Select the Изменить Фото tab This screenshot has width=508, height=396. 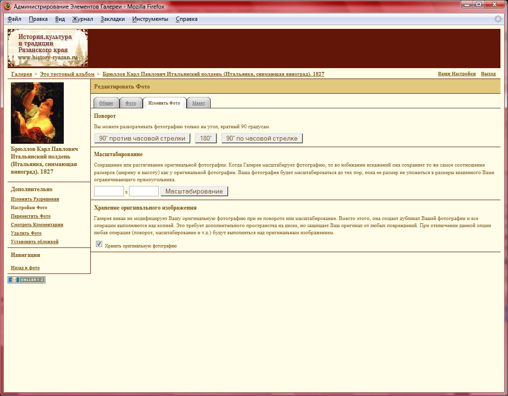click(164, 103)
